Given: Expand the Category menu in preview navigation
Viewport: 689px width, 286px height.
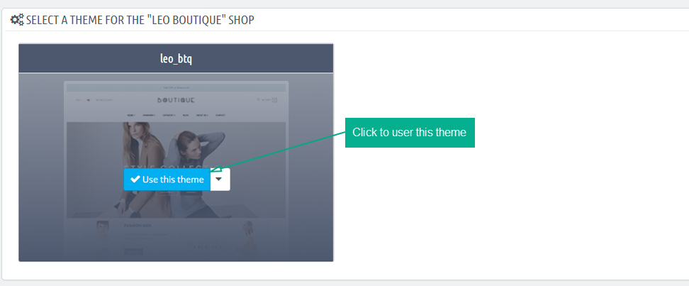Looking at the screenshot, I should point(168,115).
